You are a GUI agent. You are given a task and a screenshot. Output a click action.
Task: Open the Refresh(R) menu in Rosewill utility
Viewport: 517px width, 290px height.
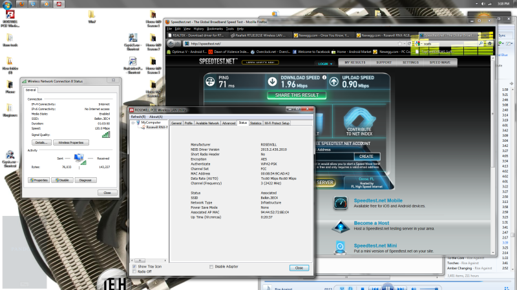point(138,117)
